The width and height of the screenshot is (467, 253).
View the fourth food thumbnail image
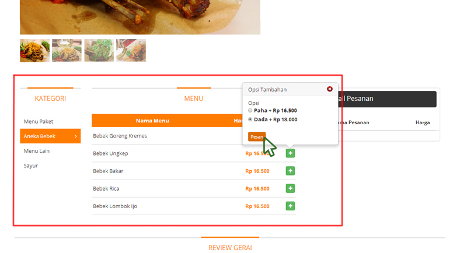[x=131, y=50]
